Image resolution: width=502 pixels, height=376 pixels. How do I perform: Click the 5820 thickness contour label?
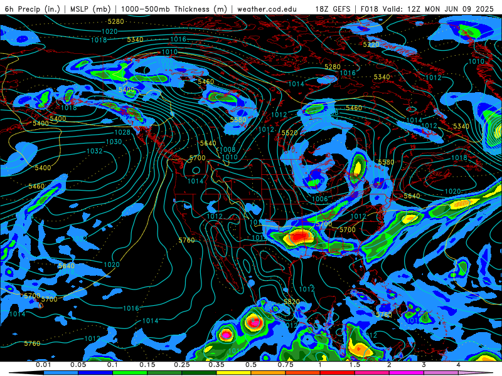point(292,301)
